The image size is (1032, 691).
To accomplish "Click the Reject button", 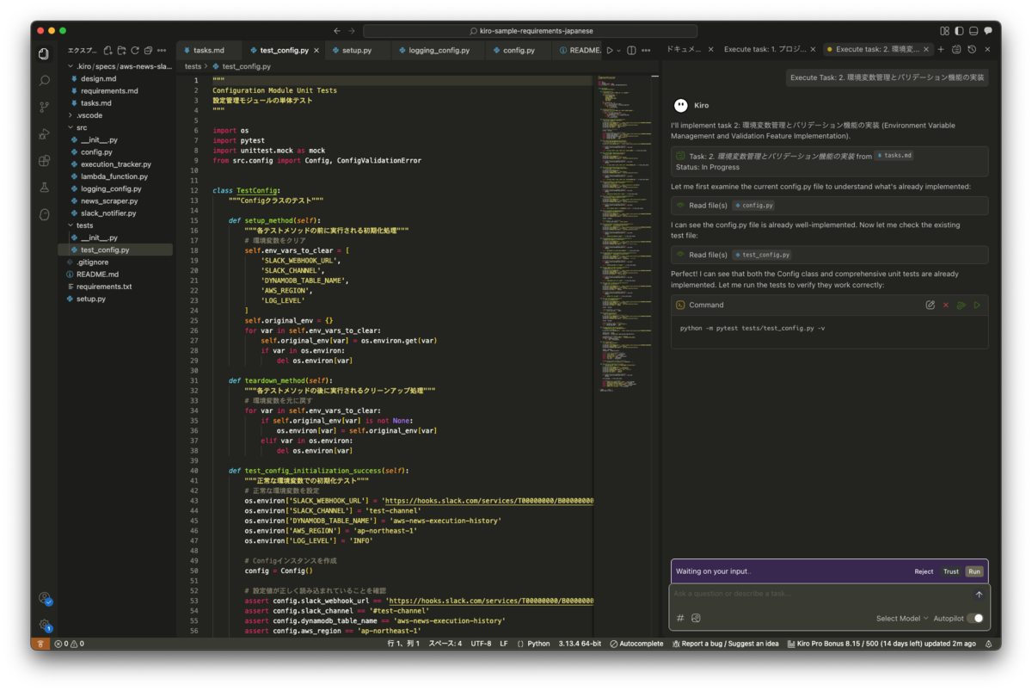I will click(x=924, y=571).
